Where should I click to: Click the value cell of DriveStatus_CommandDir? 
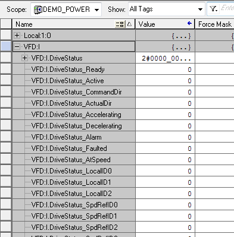point(165,92)
